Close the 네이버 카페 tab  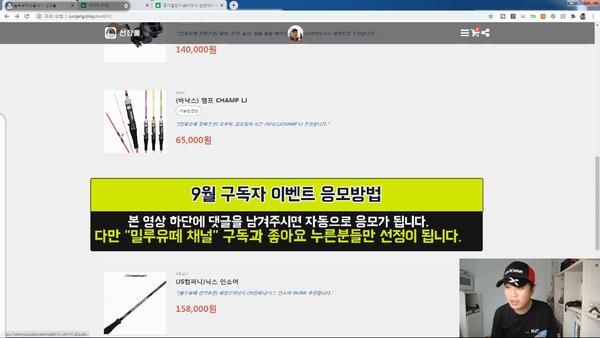(x=147, y=6)
